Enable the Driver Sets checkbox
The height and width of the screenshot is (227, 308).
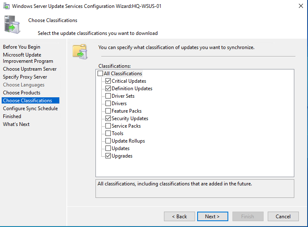108,96
